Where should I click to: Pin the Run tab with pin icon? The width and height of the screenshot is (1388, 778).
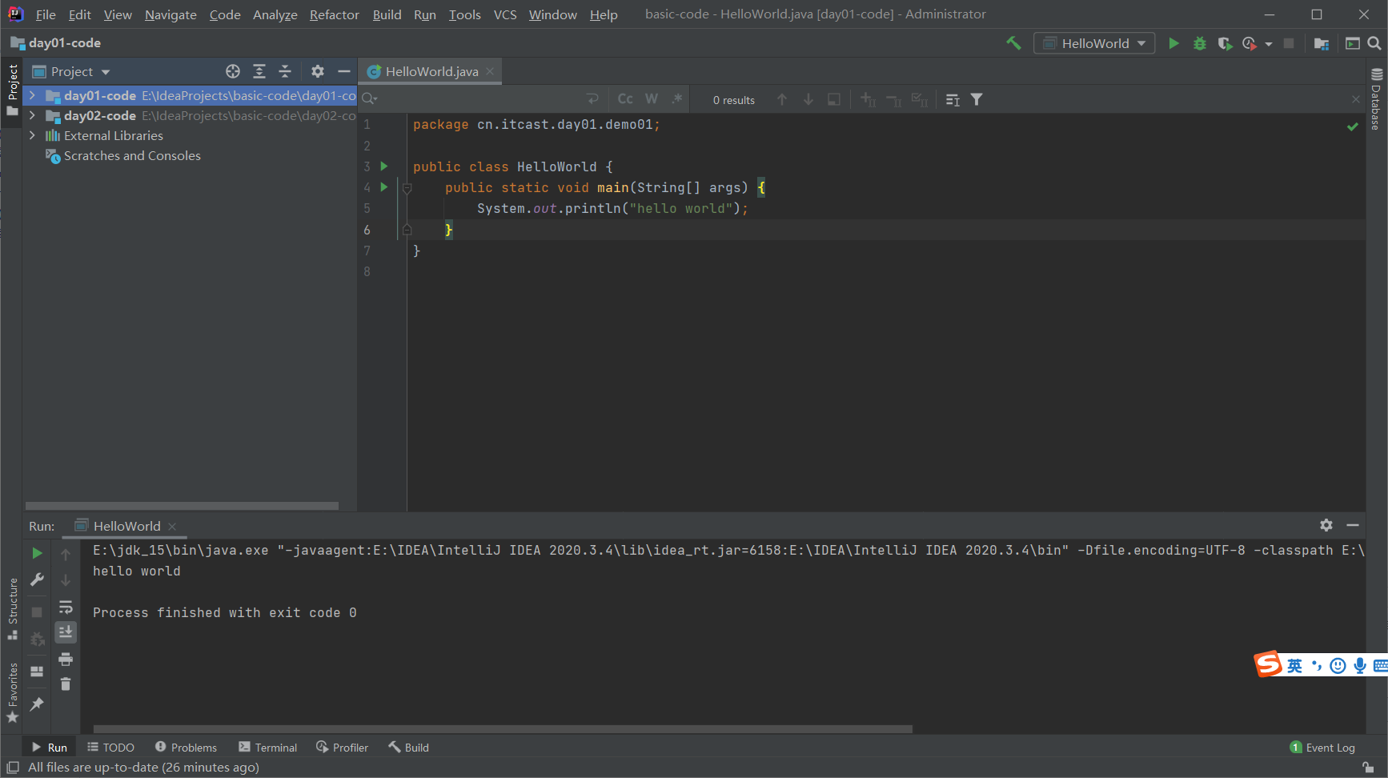pyautogui.click(x=37, y=704)
